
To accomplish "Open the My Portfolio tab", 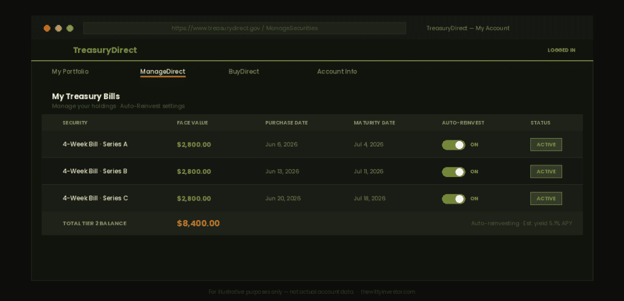I will 70,72.
